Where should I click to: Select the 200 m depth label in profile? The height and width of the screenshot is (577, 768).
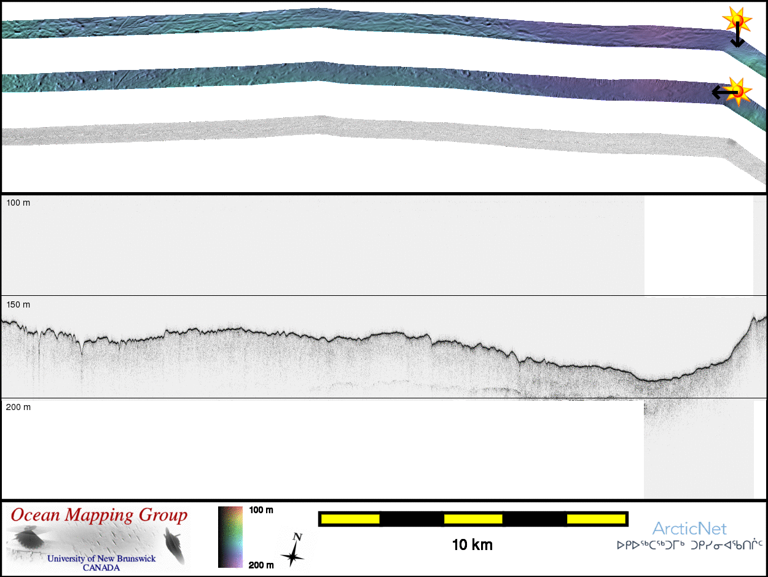coord(18,407)
